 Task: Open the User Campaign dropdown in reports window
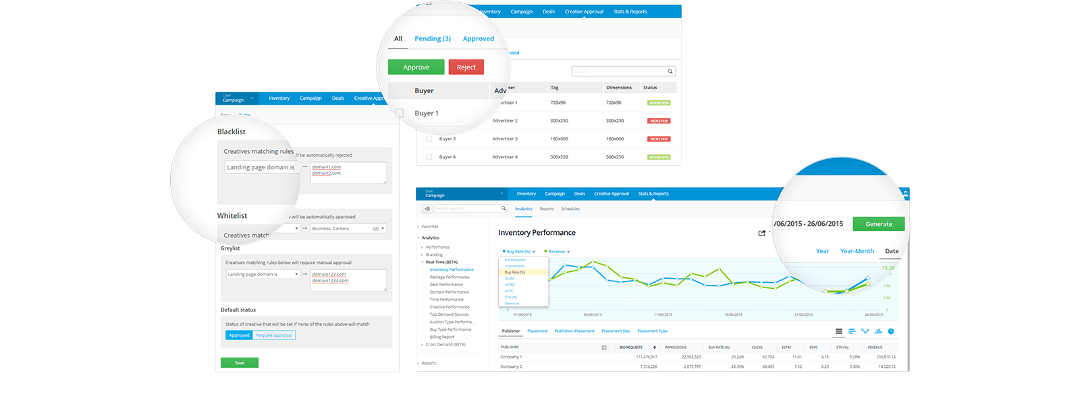462,194
